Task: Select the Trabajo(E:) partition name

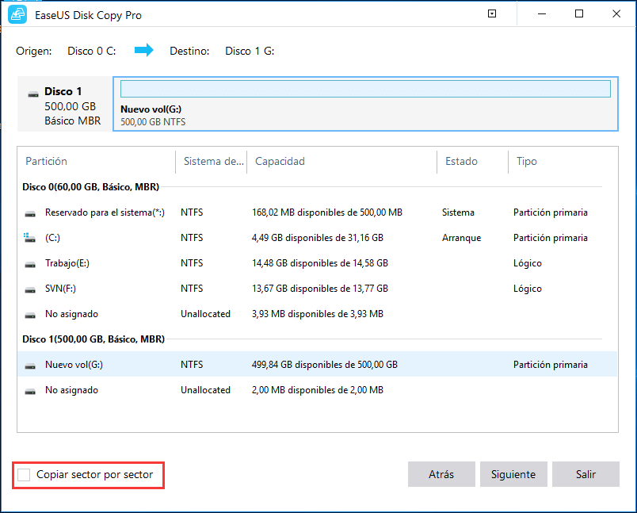Action: point(67,263)
